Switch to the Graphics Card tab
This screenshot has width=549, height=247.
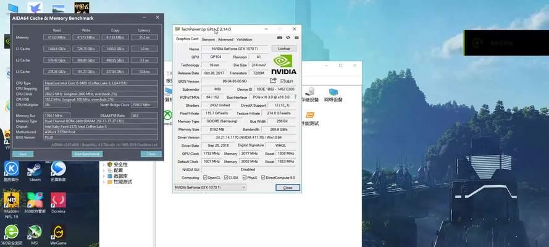click(187, 39)
